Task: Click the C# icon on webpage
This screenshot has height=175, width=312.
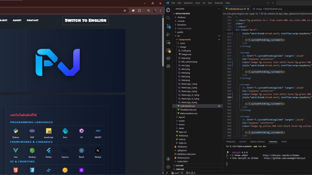Action: [81, 131]
